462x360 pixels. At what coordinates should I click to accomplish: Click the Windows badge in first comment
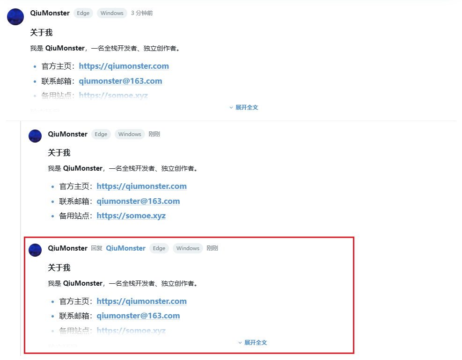point(112,13)
